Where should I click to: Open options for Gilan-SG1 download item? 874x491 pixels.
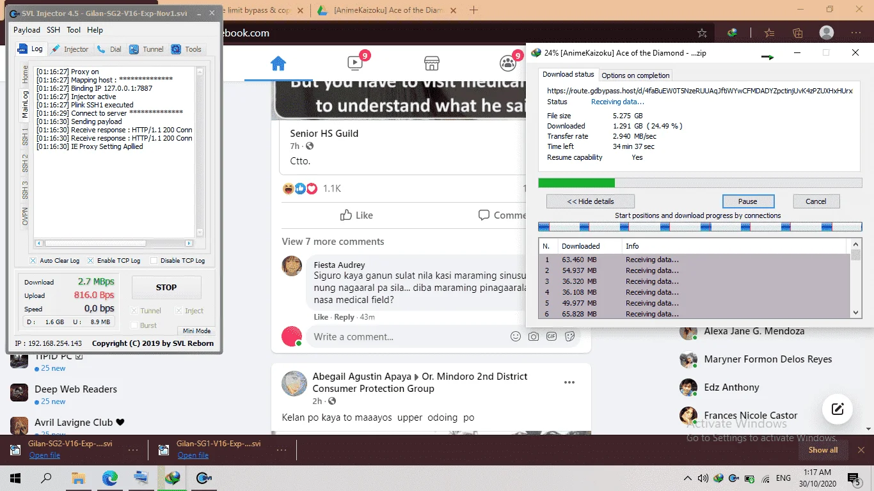pos(282,450)
